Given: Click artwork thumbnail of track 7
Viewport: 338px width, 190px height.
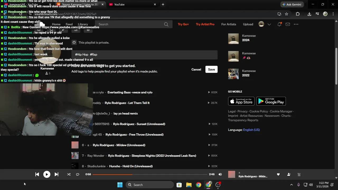Looking at the screenshot, I should (75, 156).
